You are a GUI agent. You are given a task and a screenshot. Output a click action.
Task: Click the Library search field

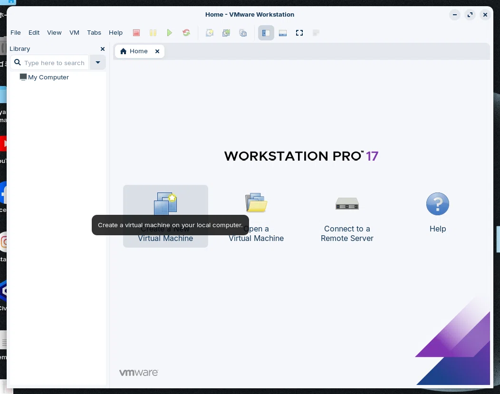(50, 63)
